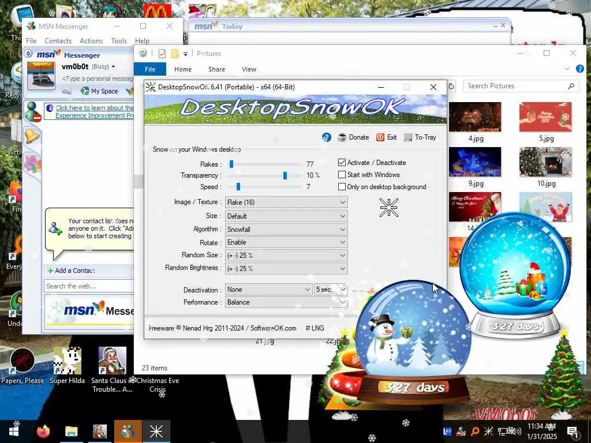Open the Random Brightness dropdown

(x=286, y=269)
